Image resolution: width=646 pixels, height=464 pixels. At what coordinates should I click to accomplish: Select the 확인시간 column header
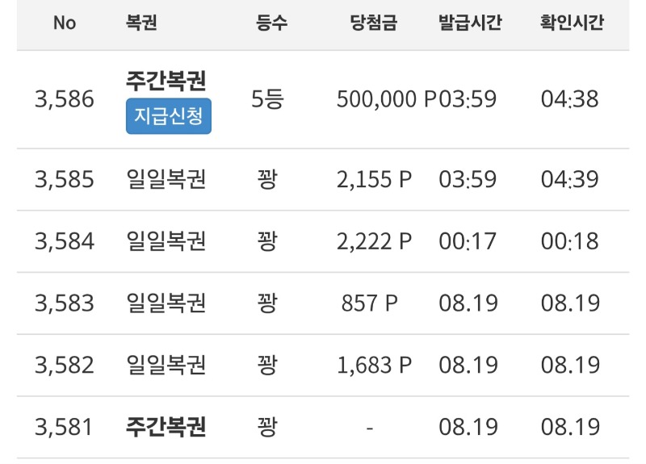click(x=572, y=23)
